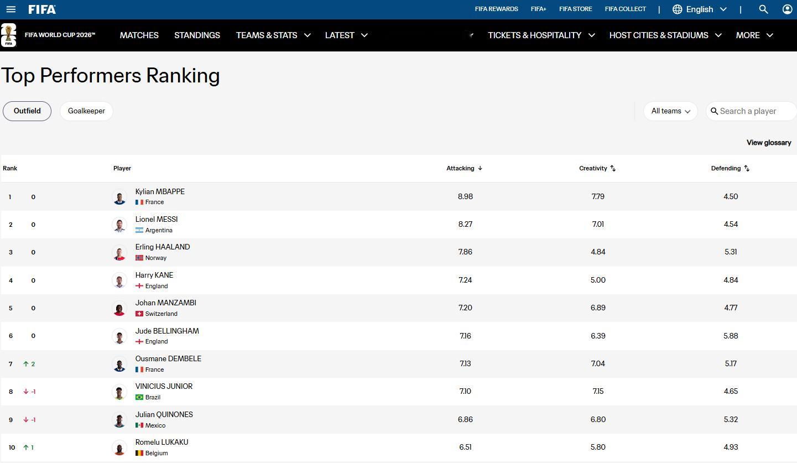Click View glossary link
The height and width of the screenshot is (463, 797).
pyautogui.click(x=769, y=143)
